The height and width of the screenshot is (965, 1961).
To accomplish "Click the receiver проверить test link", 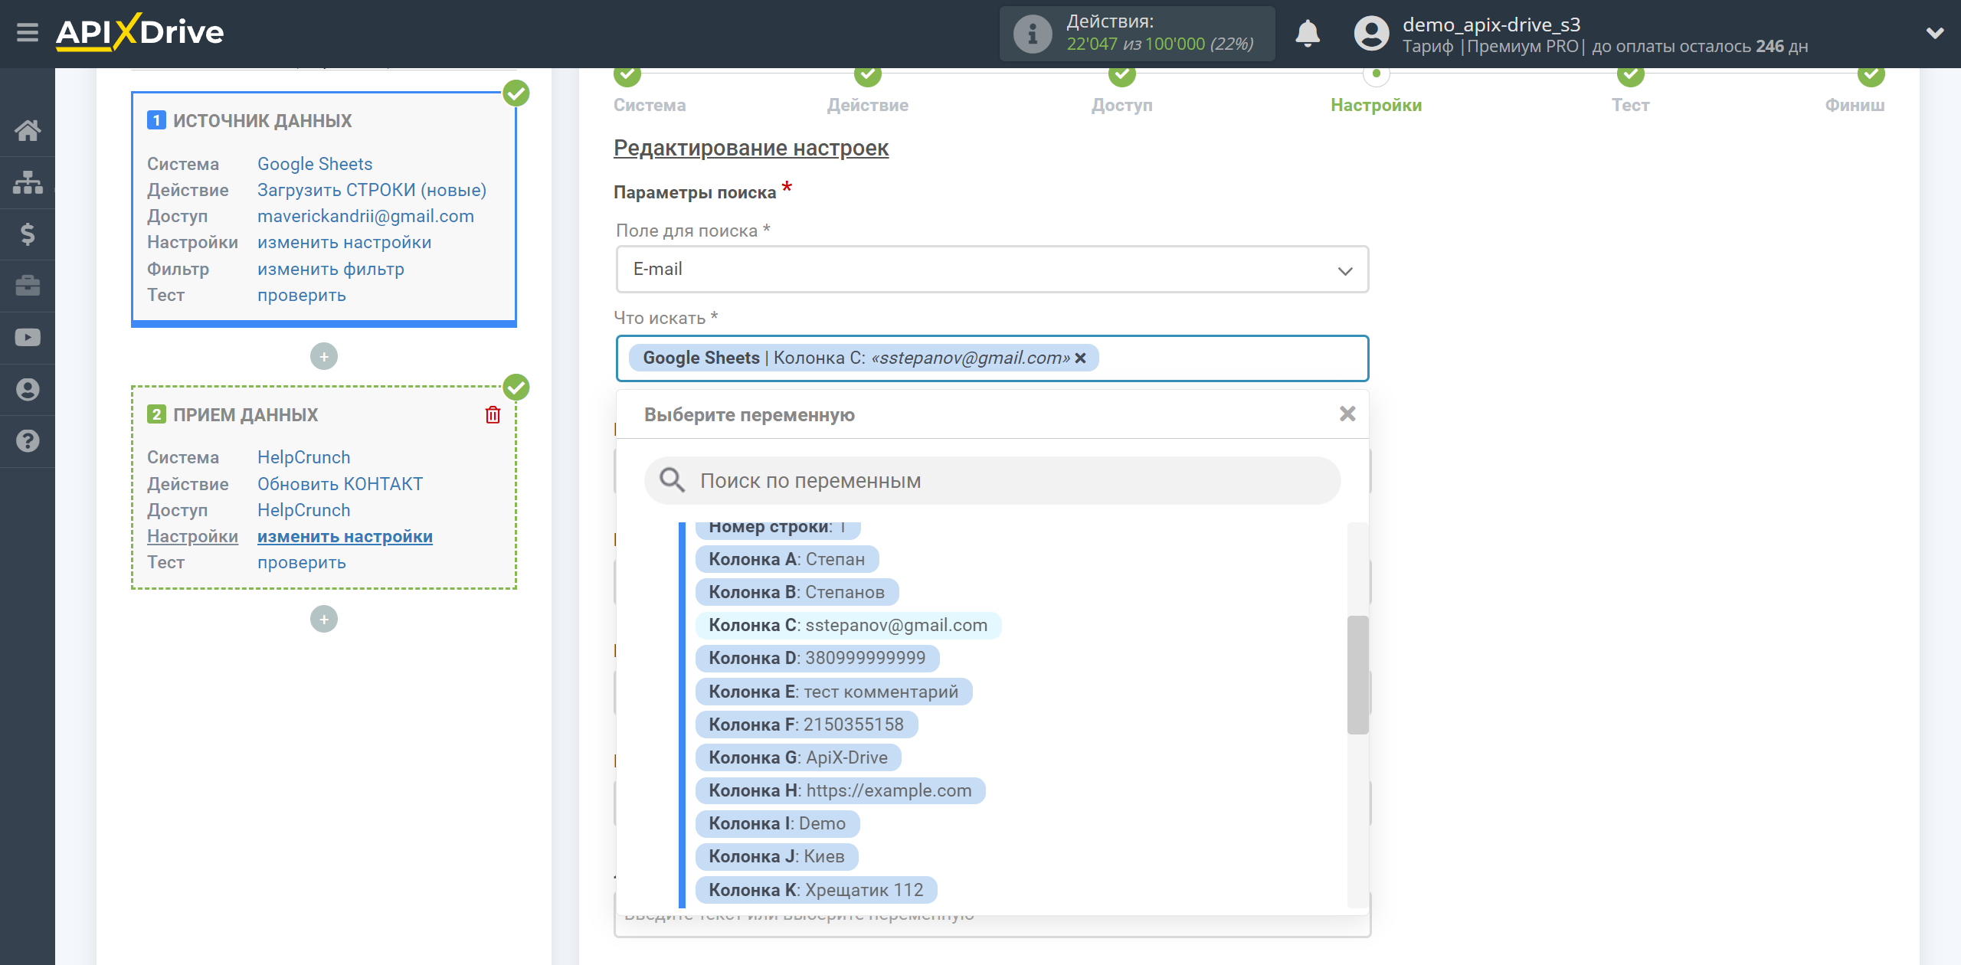I will click(x=301, y=562).
